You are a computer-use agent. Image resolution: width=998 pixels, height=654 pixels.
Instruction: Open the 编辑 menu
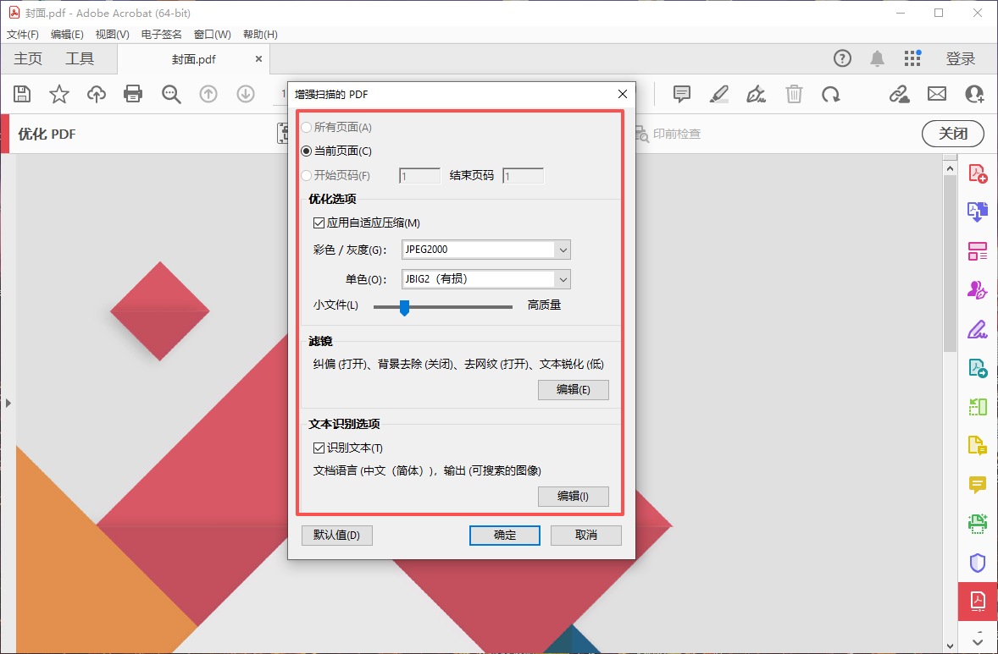pos(67,35)
